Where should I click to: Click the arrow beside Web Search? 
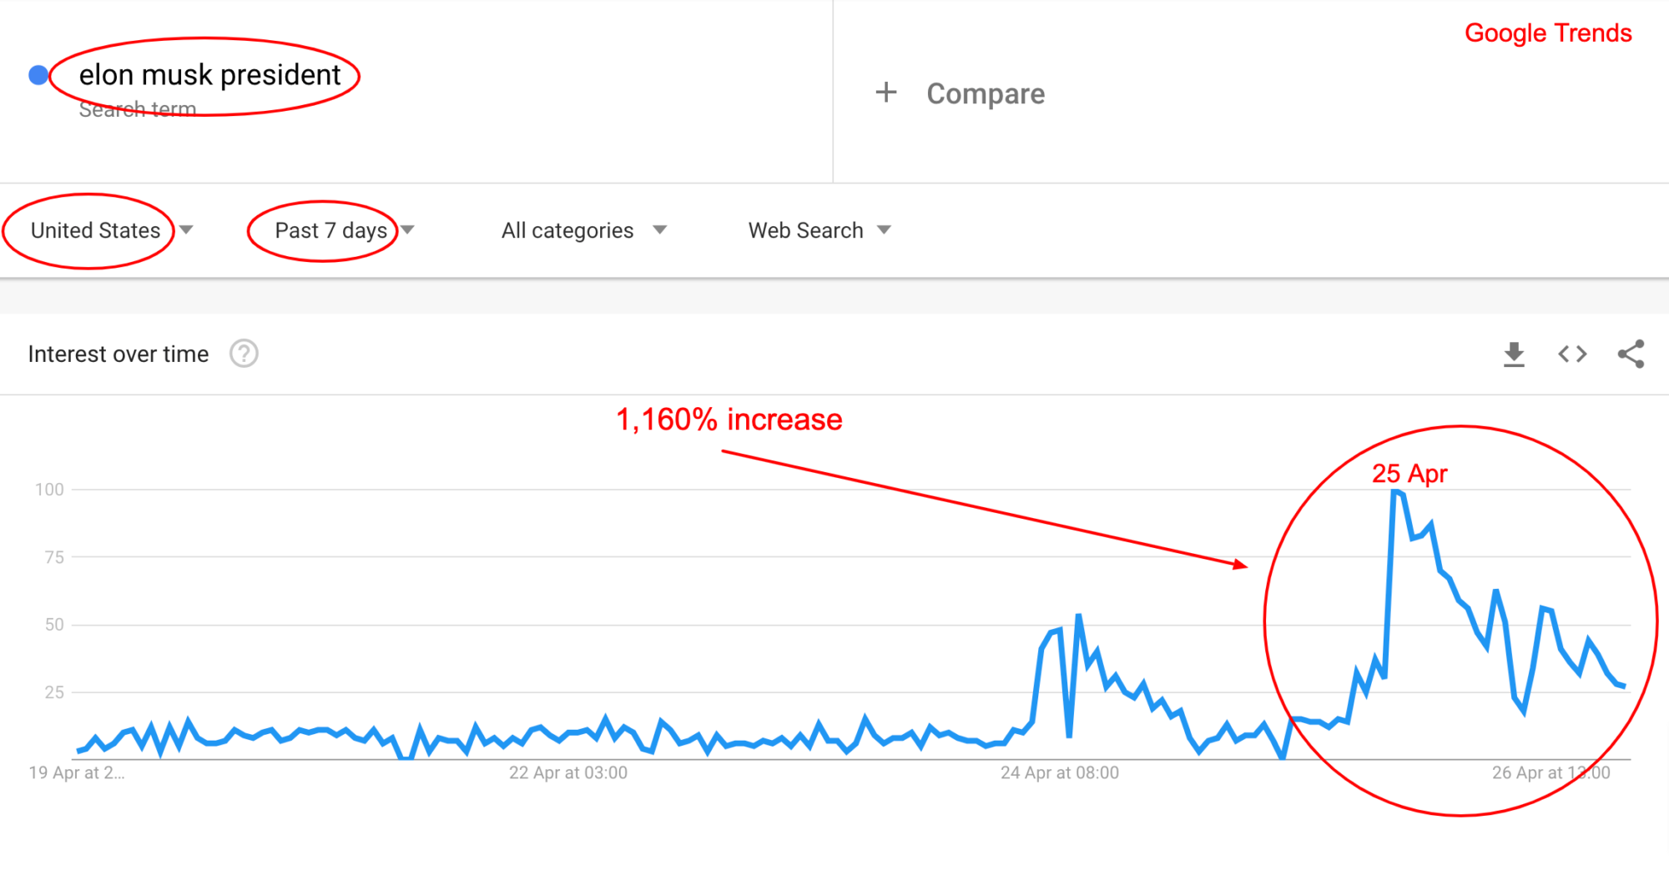885,230
